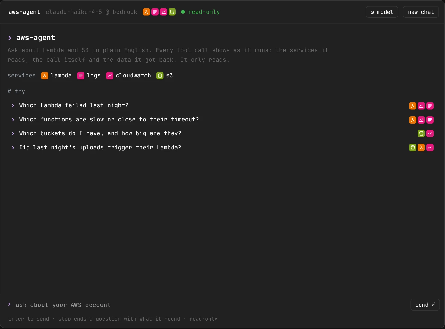The height and width of the screenshot is (329, 445).
Task: Click Lambda icon on 'slow or close to timeout' row
Action: click(413, 120)
